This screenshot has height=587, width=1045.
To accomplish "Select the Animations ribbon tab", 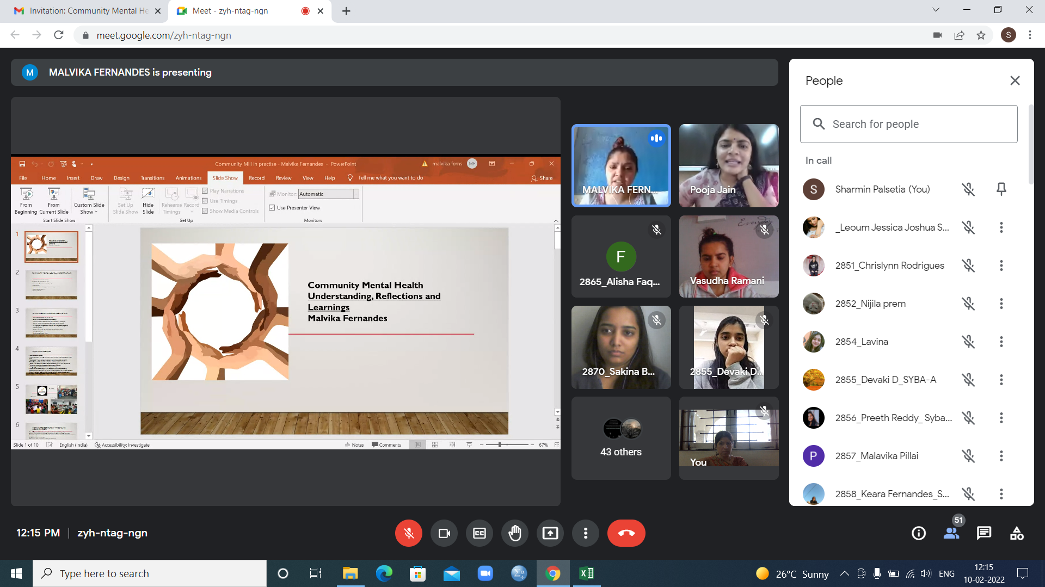I will pos(188,177).
